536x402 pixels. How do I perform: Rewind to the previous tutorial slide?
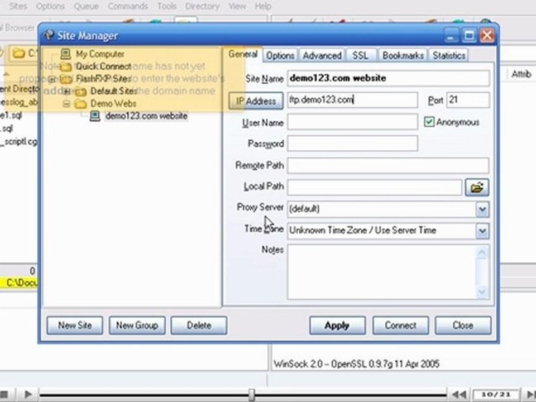coord(459,395)
